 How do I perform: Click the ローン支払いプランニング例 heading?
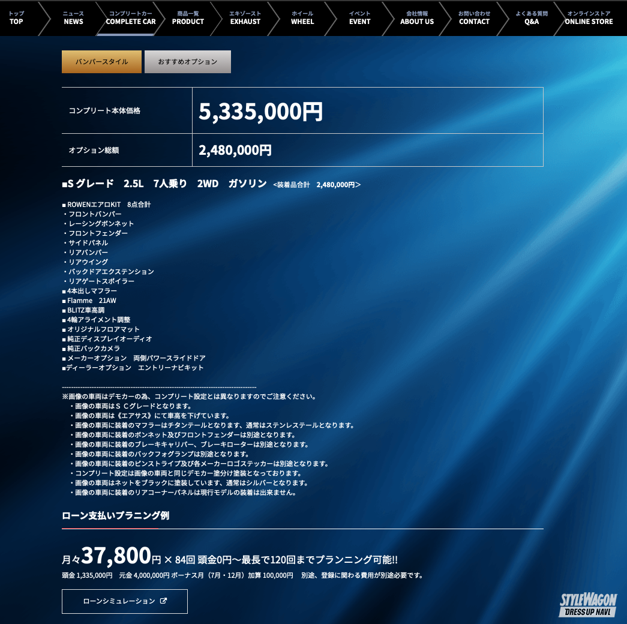point(115,515)
